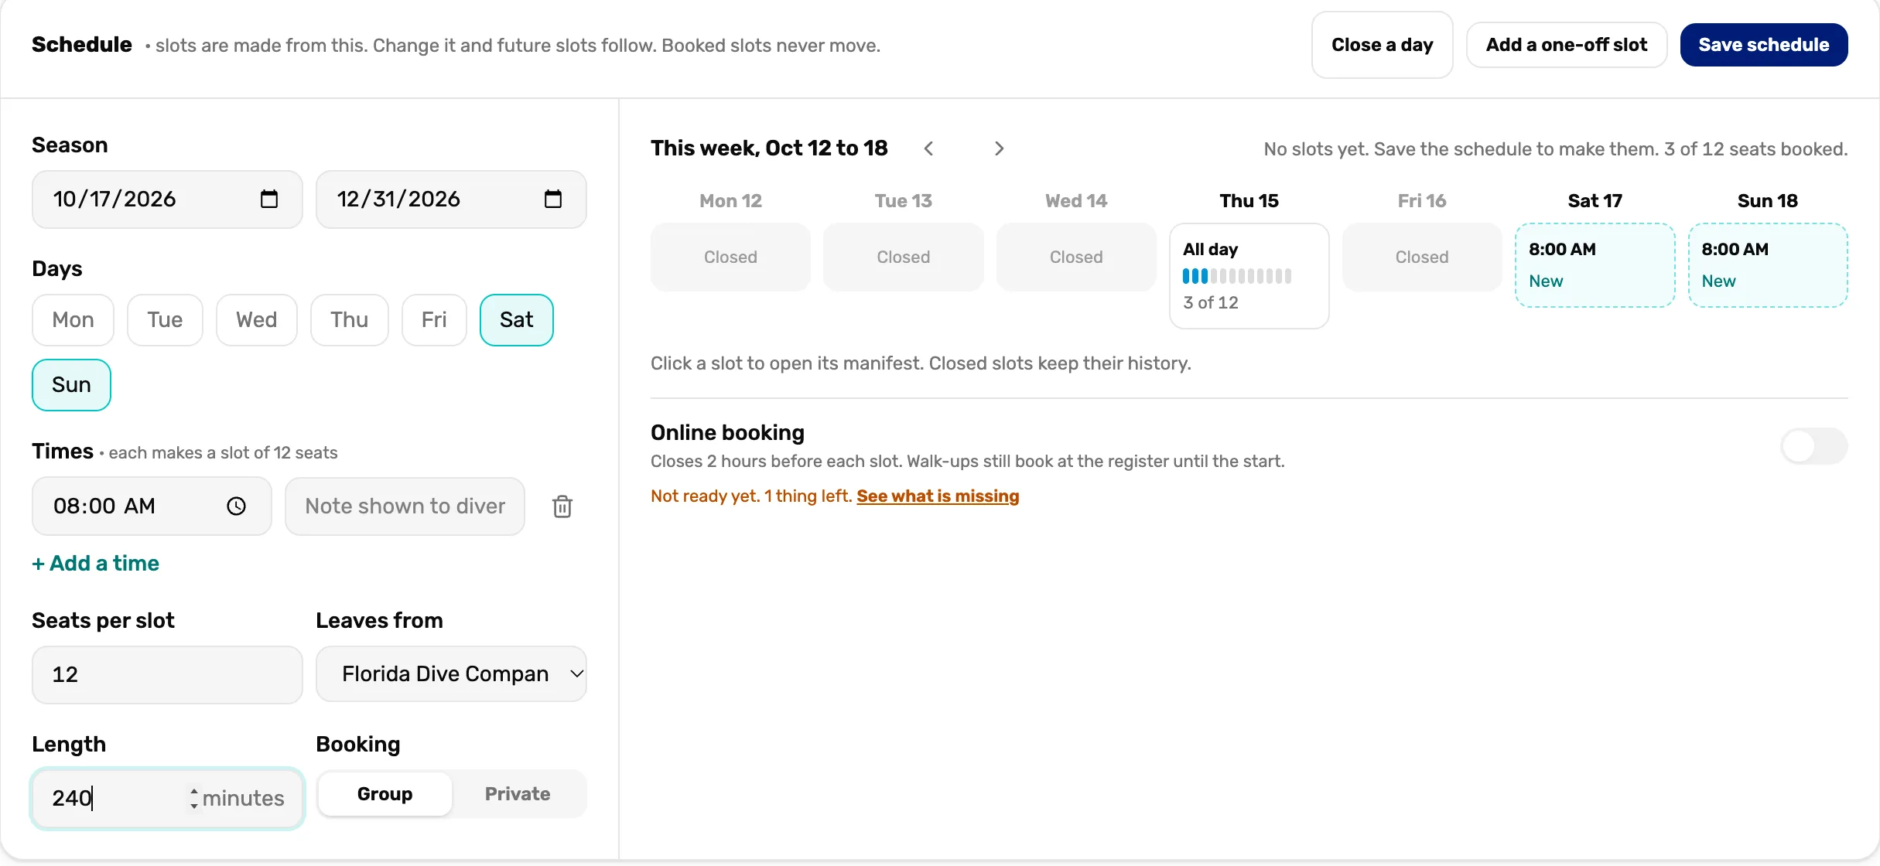This screenshot has height=866, width=1880.
Task: Go to the next week
Action: tap(999, 148)
